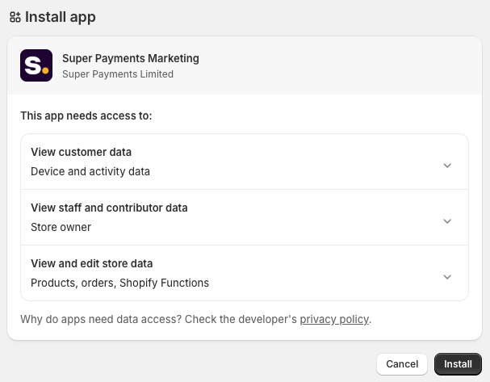Click the Super Payments Marketing logo

click(x=36, y=65)
